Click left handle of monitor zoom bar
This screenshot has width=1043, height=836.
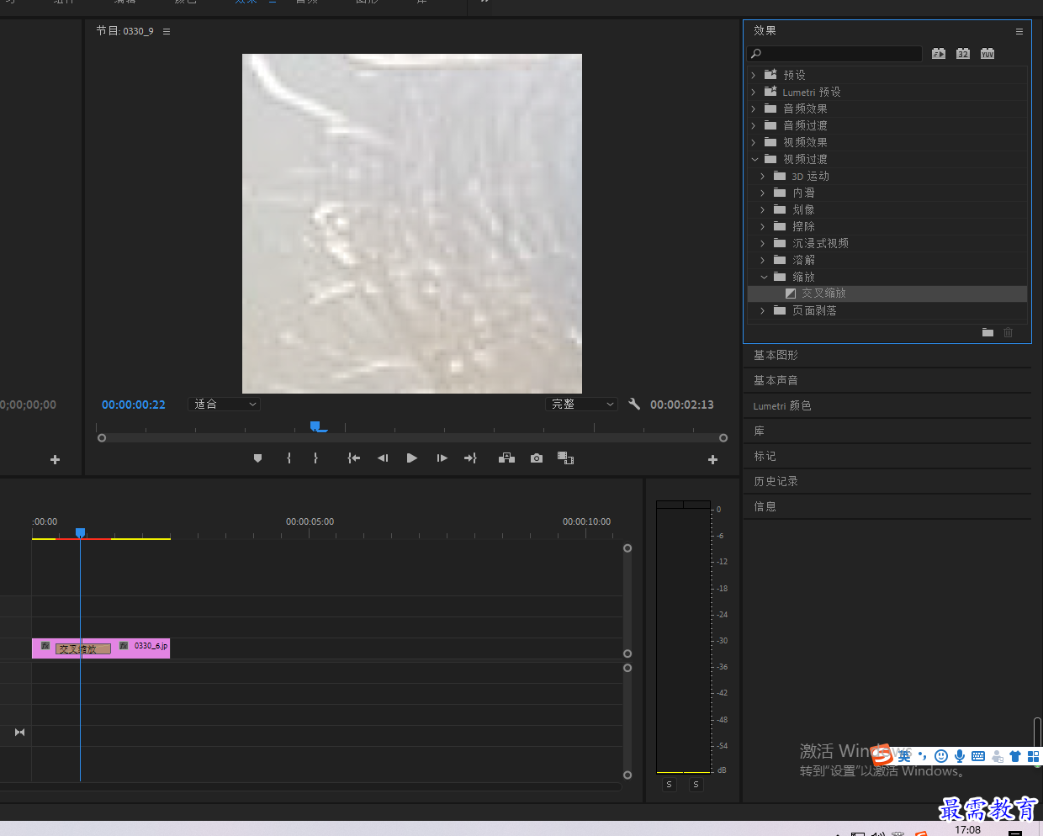tap(102, 437)
